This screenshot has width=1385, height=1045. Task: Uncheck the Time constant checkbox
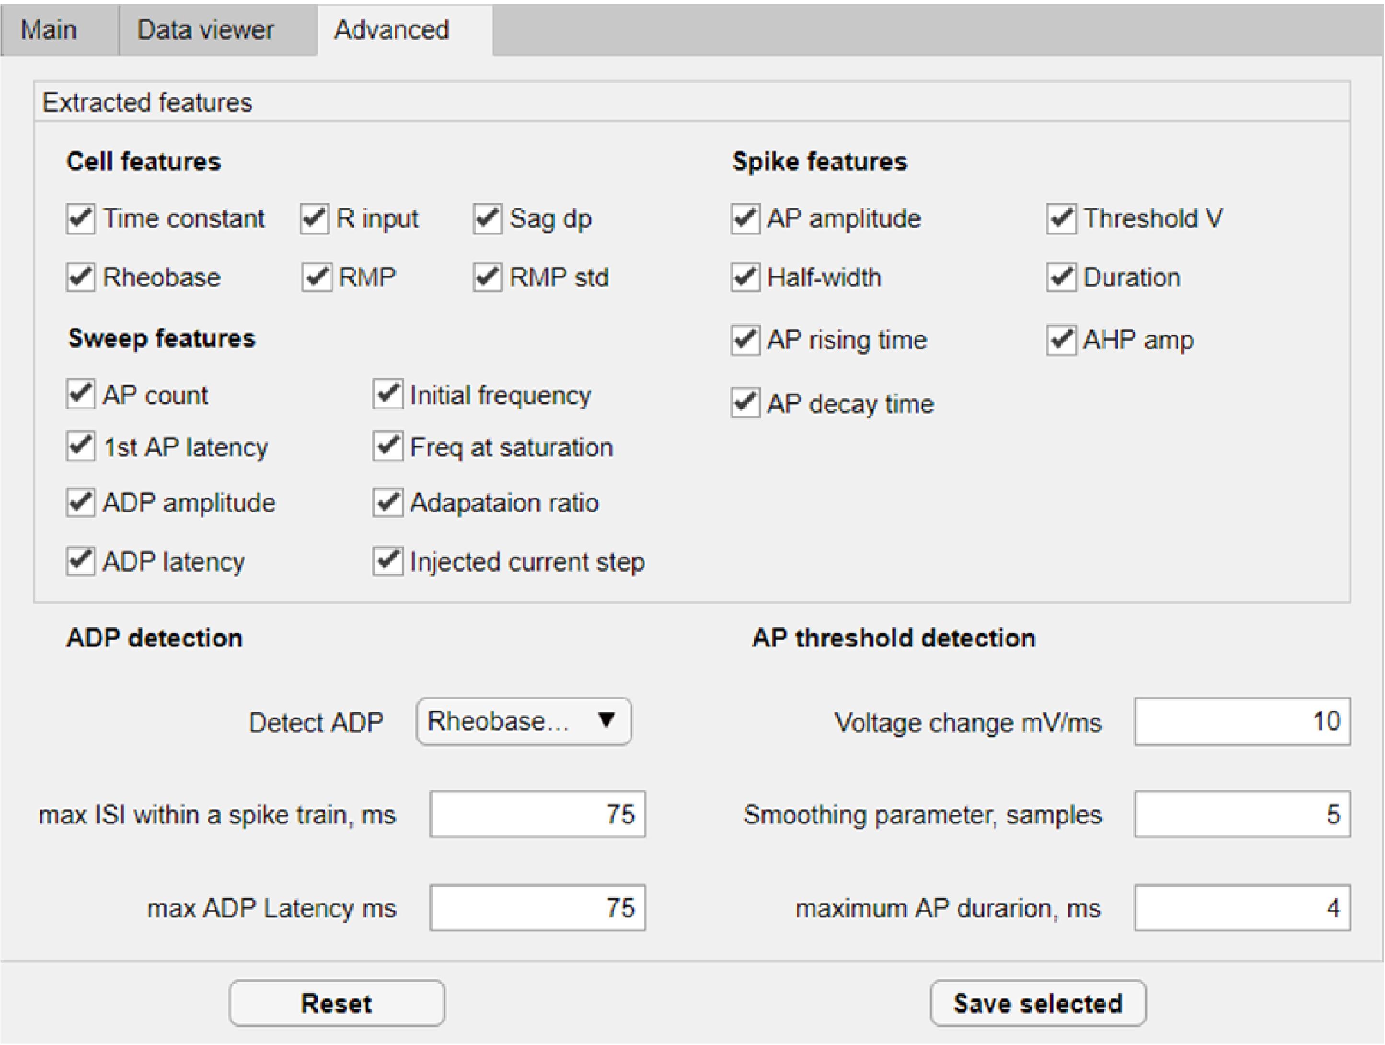[81, 219]
